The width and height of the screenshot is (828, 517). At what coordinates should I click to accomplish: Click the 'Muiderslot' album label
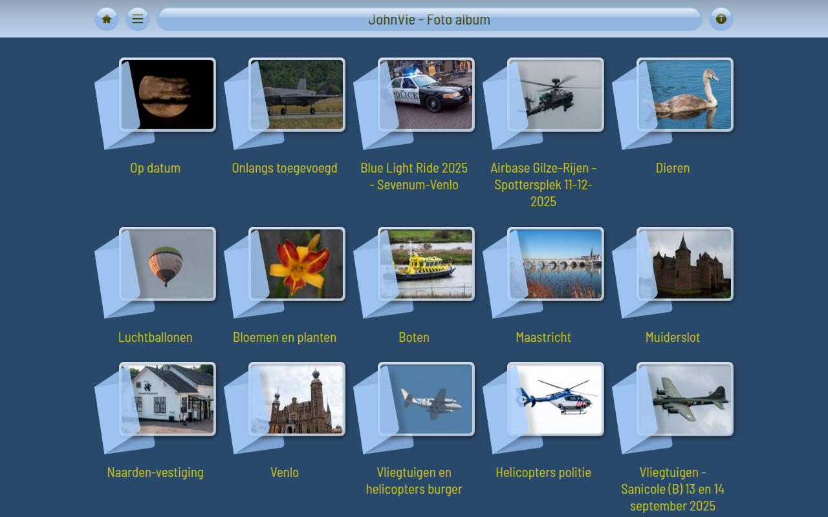(673, 337)
